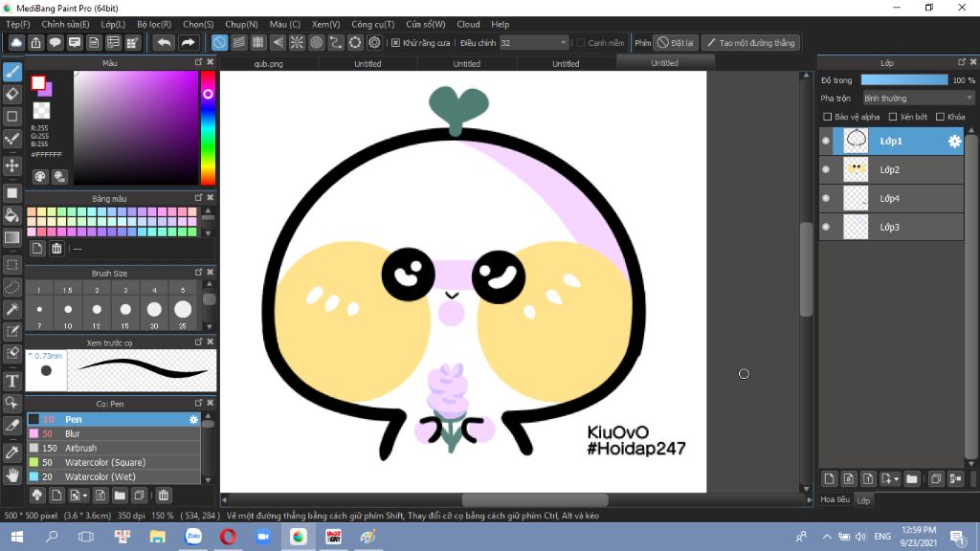The image size is (980, 551).
Task: Open settings gear for the Pen brush
Action: click(193, 420)
